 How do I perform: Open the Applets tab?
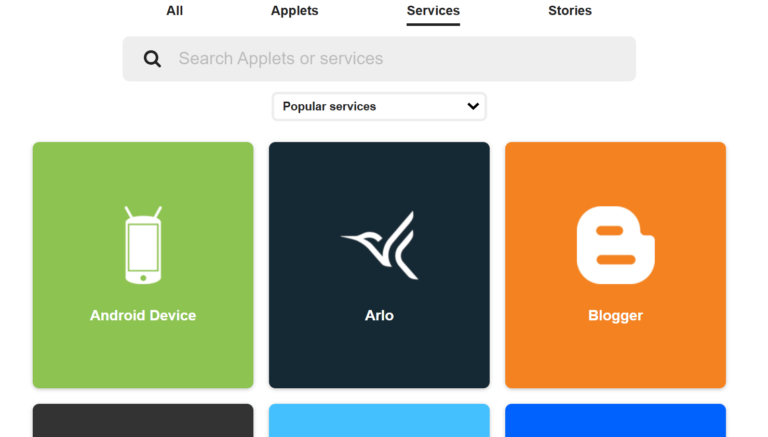point(294,11)
